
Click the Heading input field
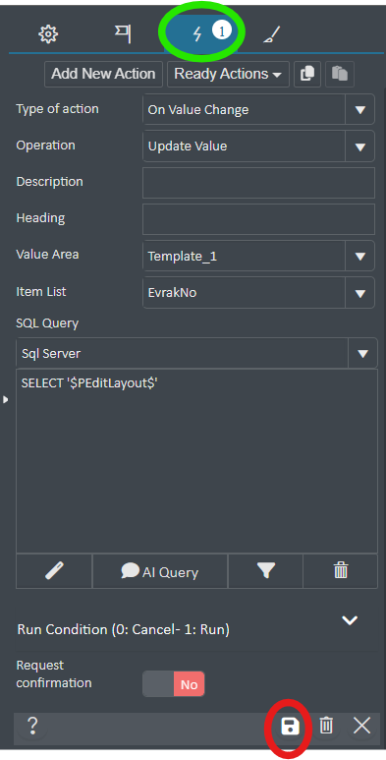[258, 219]
